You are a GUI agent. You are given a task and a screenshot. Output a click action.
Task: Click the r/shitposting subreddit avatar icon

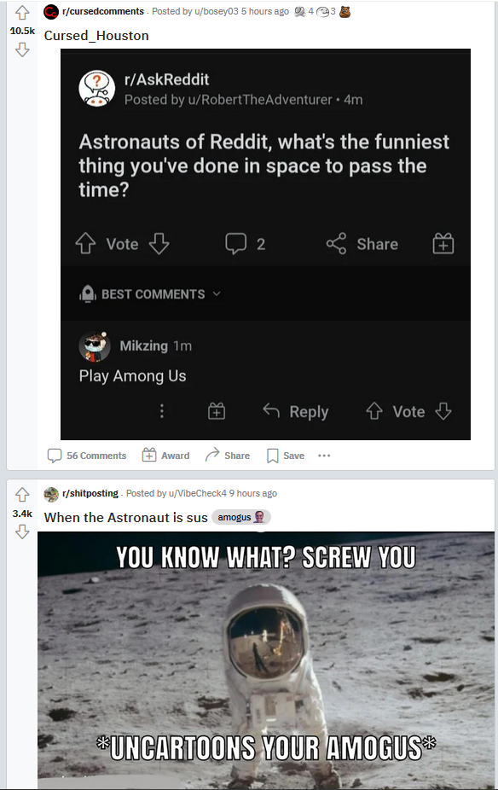(51, 494)
